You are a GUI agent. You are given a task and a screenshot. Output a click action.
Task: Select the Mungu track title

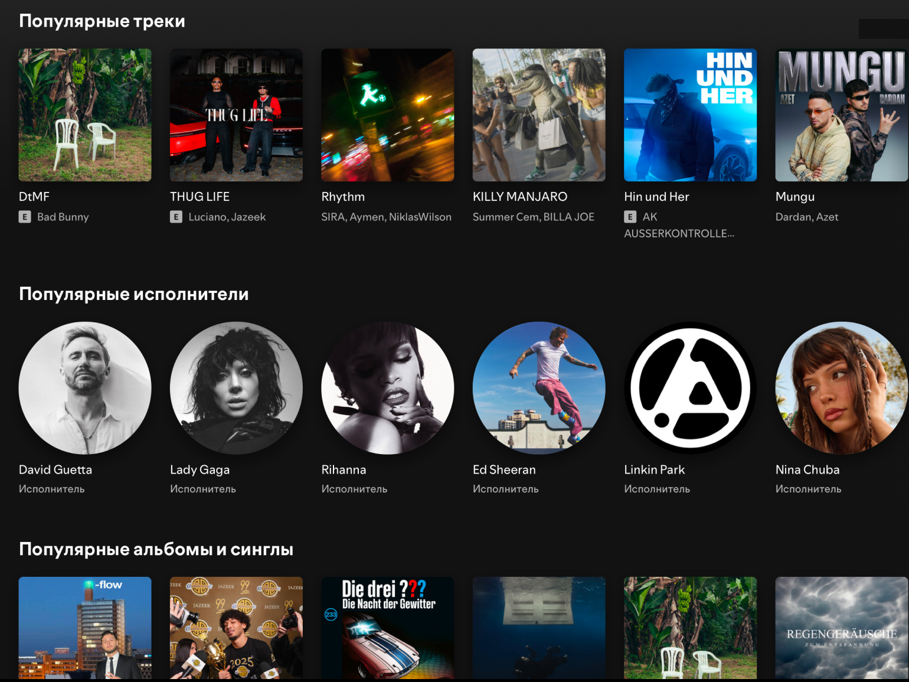coord(795,197)
